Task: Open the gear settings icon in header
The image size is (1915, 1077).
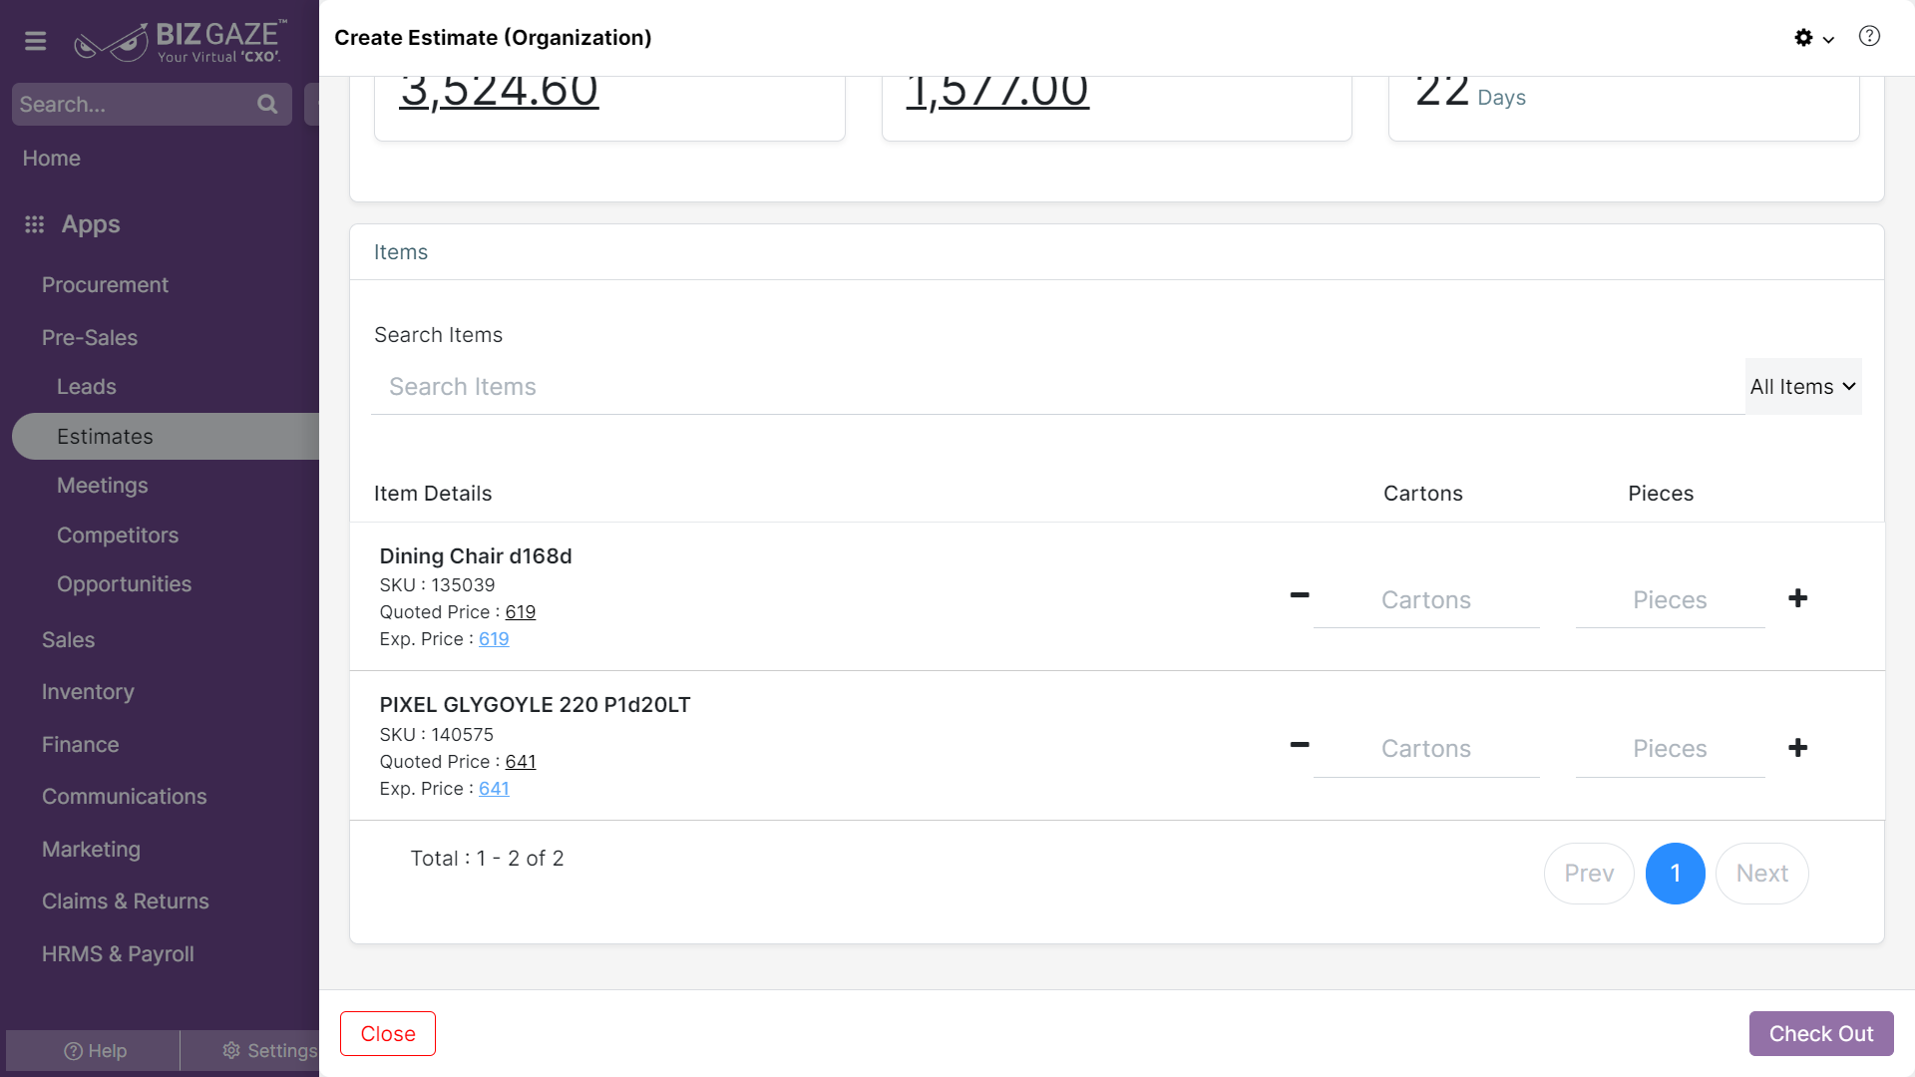Action: pyautogui.click(x=1803, y=38)
